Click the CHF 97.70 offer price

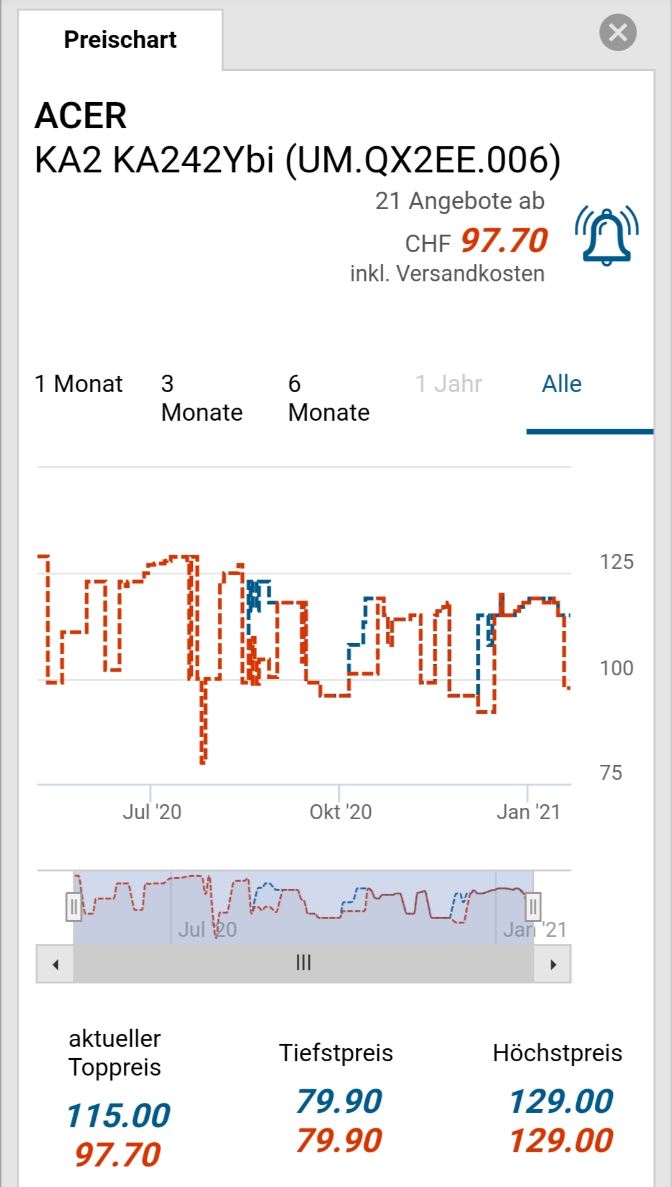[x=503, y=241]
